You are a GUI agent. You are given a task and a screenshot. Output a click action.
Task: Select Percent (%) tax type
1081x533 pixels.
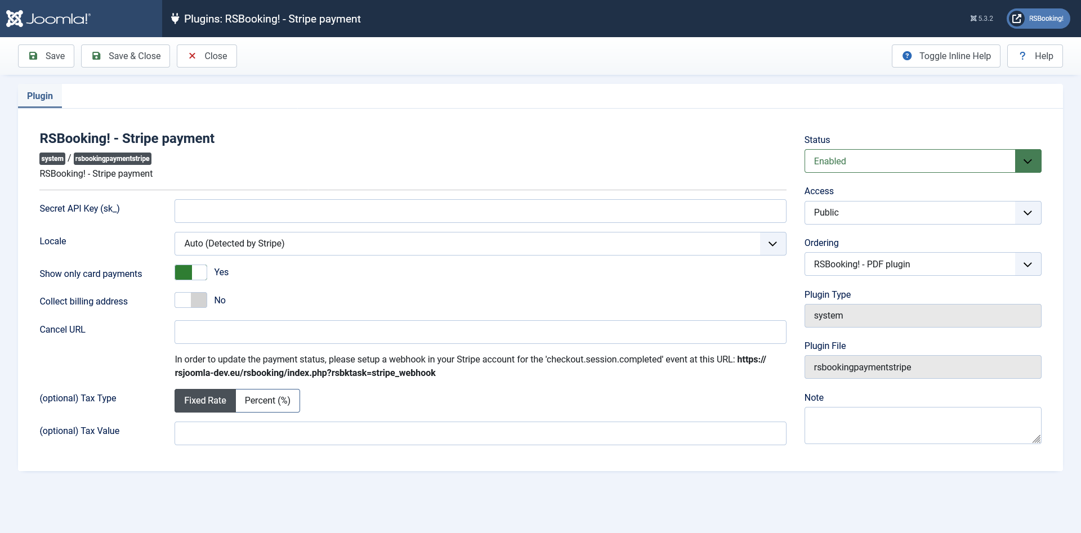267,401
